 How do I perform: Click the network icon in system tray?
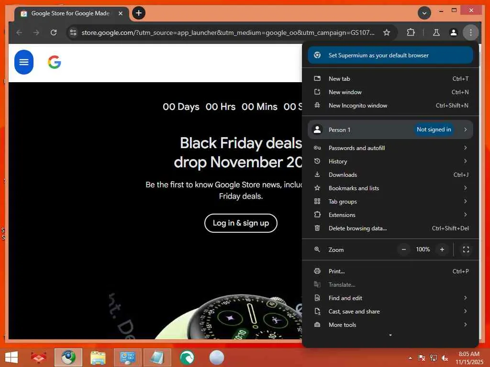click(434, 358)
